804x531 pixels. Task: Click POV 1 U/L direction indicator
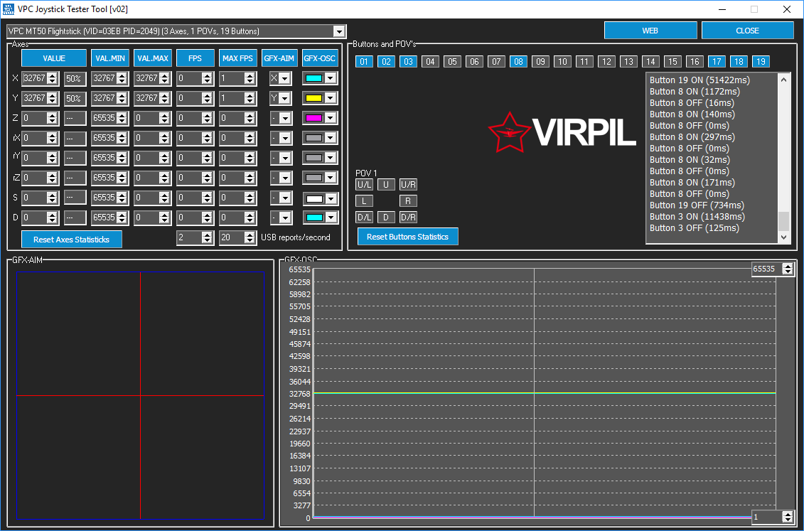[364, 185]
